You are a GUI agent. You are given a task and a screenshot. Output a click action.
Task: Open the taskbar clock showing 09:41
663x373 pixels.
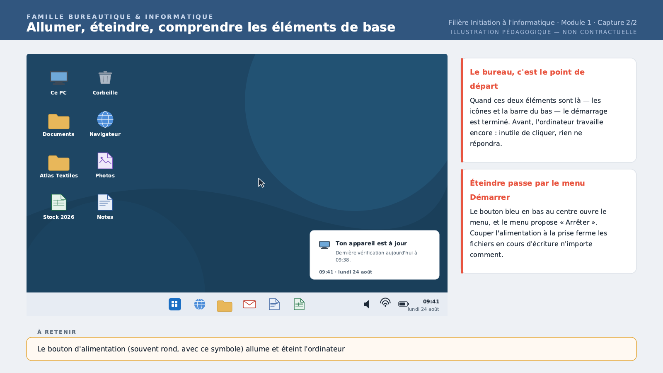click(x=431, y=302)
